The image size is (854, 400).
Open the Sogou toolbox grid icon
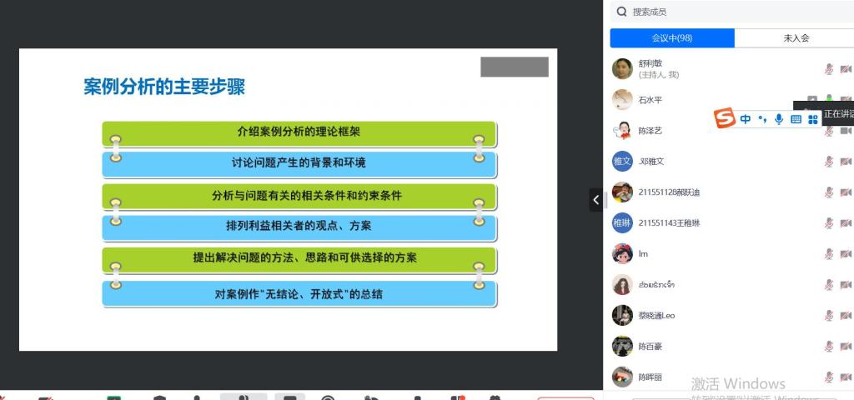(813, 119)
